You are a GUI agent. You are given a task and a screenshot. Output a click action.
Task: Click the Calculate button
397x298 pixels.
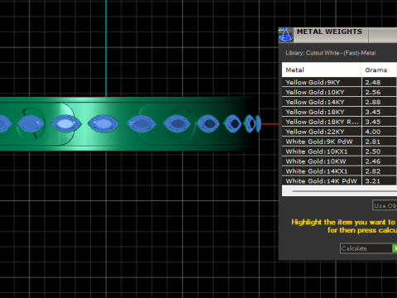pos(368,248)
